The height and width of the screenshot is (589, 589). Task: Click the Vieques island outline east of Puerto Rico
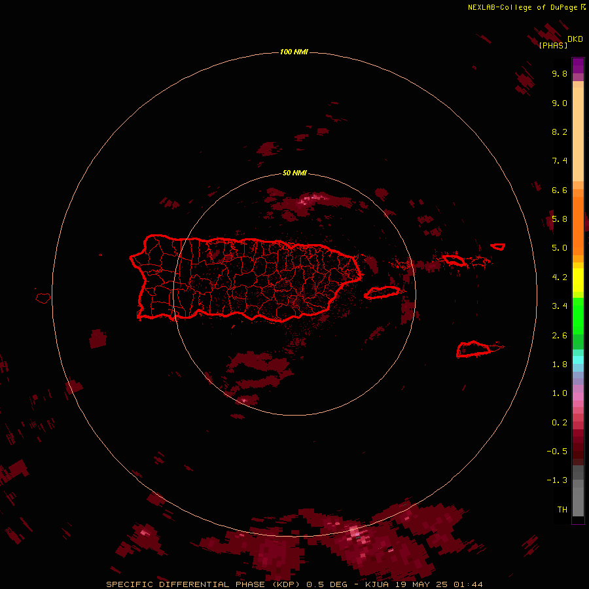[382, 293]
